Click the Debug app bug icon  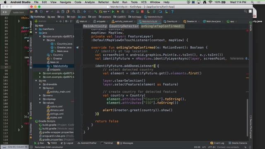(x=123, y=12)
